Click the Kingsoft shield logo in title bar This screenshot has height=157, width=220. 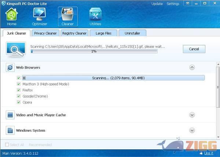click(x=3, y=3)
